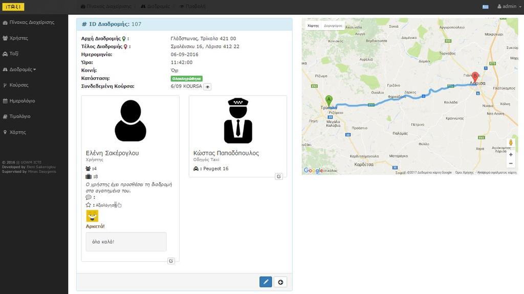Switch map to Δορυφόρος satellite view
This screenshot has height=294, width=524.
tap(333, 26)
